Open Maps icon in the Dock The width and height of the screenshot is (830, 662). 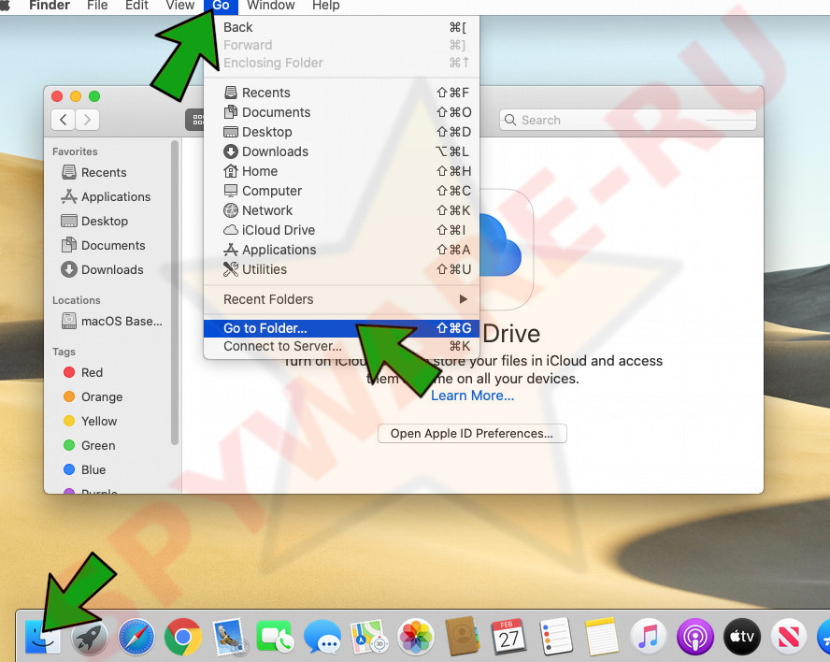click(369, 637)
